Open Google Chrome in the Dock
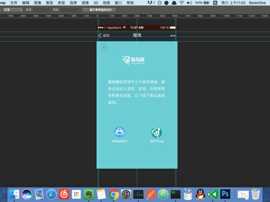 pyautogui.click(x=113, y=194)
